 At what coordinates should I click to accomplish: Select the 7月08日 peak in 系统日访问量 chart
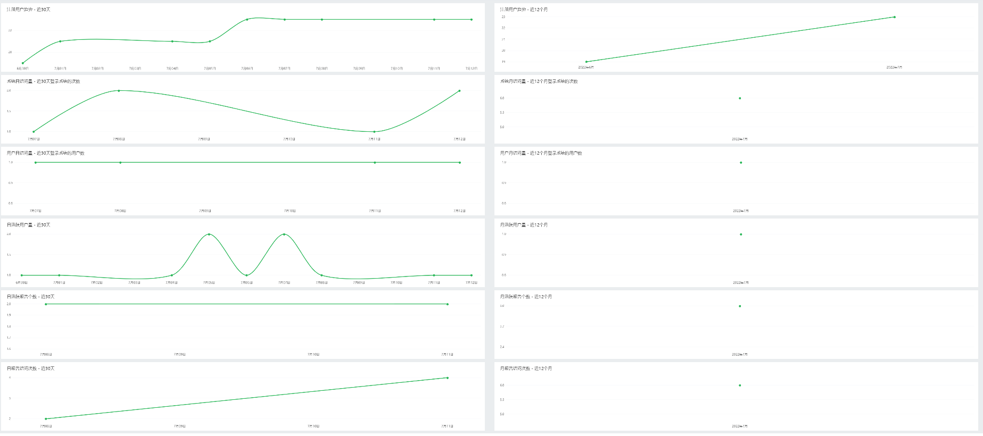(119, 91)
